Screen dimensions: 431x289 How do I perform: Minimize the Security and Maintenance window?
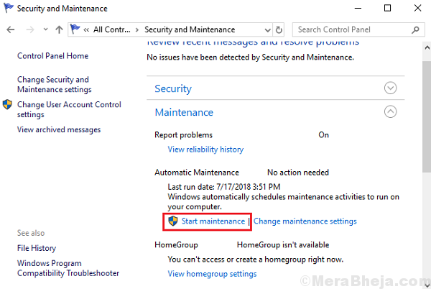click(358, 8)
